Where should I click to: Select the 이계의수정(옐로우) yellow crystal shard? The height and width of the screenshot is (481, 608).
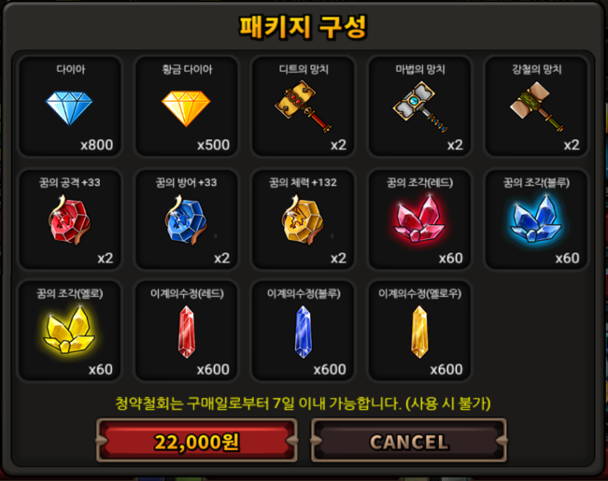pos(420,332)
